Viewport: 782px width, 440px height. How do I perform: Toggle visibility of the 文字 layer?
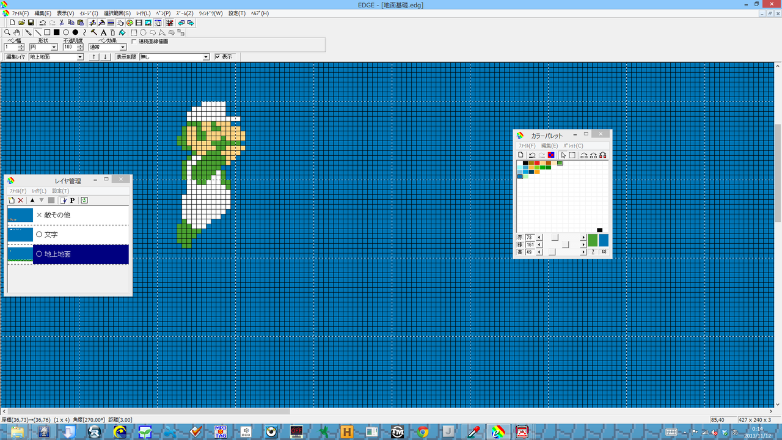(x=39, y=235)
